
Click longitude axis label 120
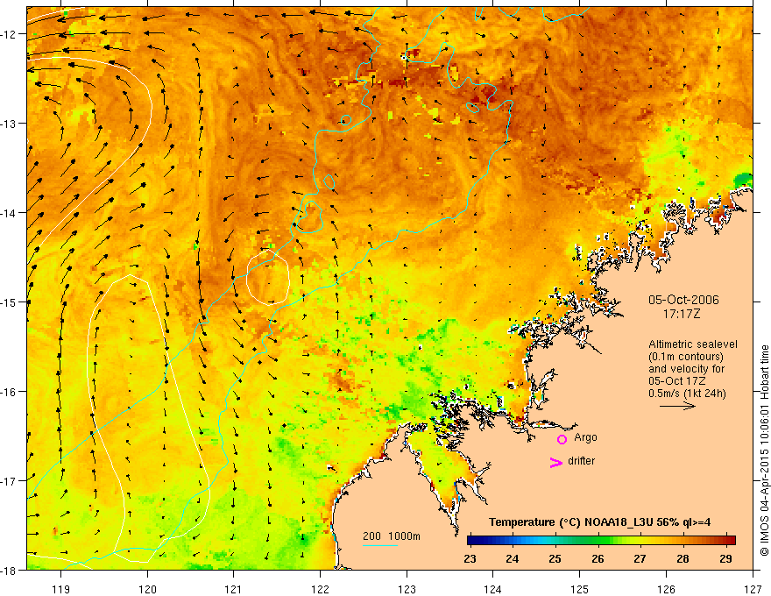[x=147, y=589]
